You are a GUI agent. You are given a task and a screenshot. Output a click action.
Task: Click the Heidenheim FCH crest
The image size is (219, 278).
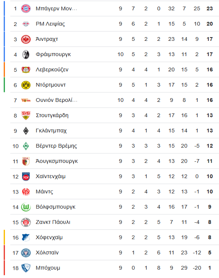click(26, 177)
